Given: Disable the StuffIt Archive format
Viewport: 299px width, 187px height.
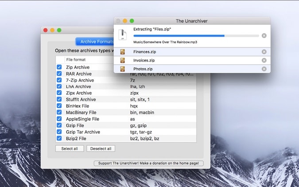Looking at the screenshot, I should (x=59, y=100).
